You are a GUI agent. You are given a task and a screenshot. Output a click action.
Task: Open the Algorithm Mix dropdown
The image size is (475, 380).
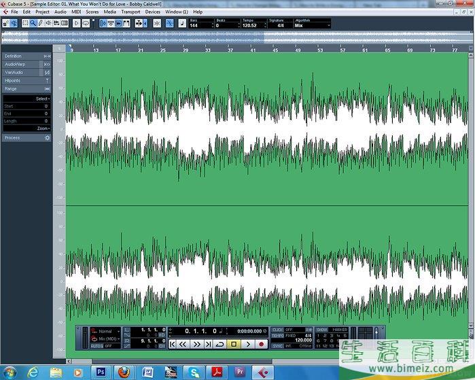coord(312,25)
